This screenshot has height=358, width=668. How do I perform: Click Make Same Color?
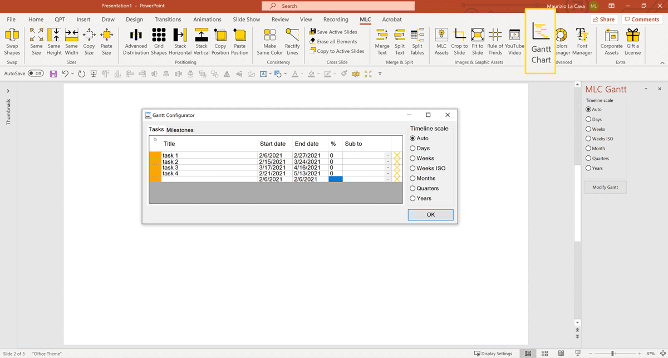point(270,41)
